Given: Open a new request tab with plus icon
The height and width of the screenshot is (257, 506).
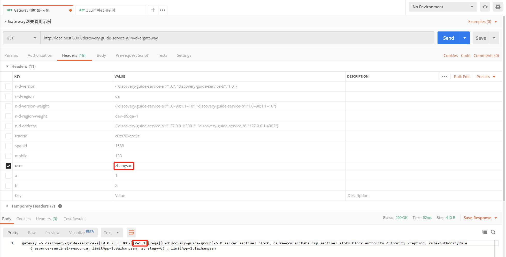Looking at the screenshot, I should (153, 10).
